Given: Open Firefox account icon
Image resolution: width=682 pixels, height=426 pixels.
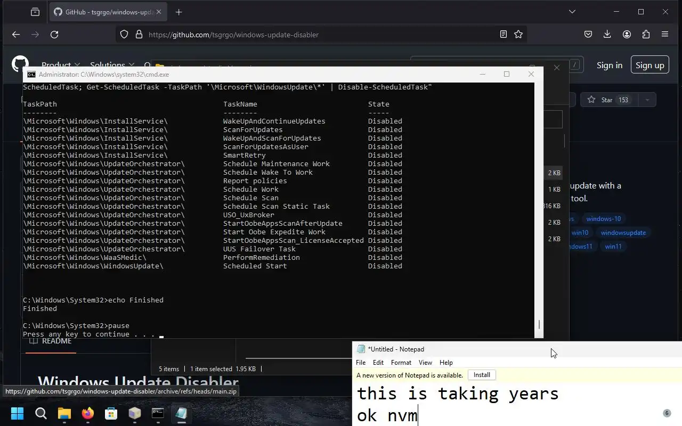Looking at the screenshot, I should (627, 34).
